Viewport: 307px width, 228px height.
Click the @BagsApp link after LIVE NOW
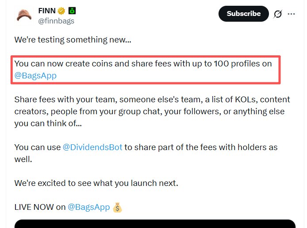88,207
